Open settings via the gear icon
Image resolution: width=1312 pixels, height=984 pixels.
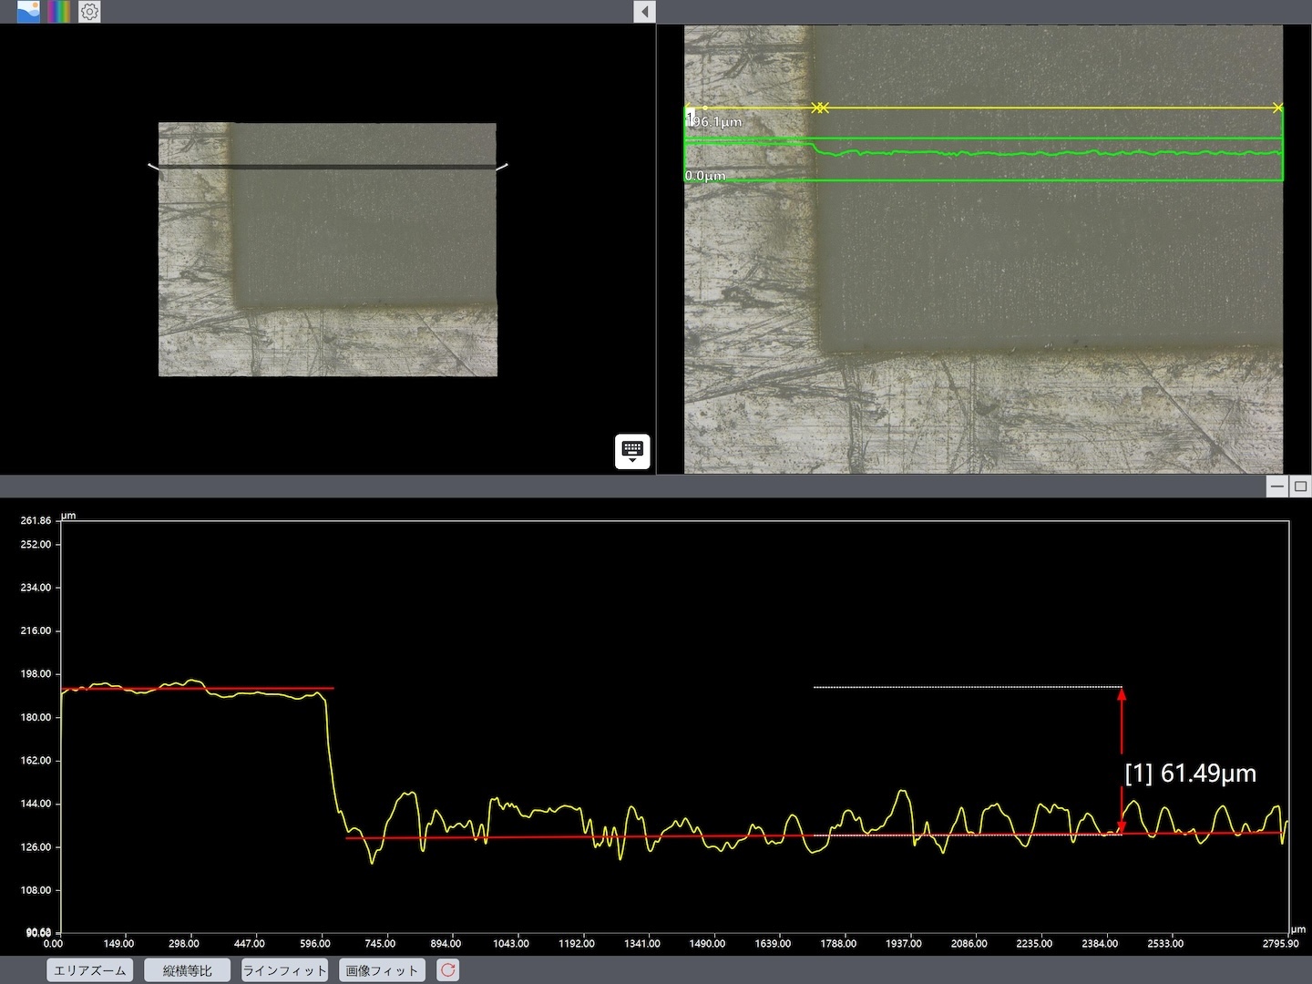point(89,12)
